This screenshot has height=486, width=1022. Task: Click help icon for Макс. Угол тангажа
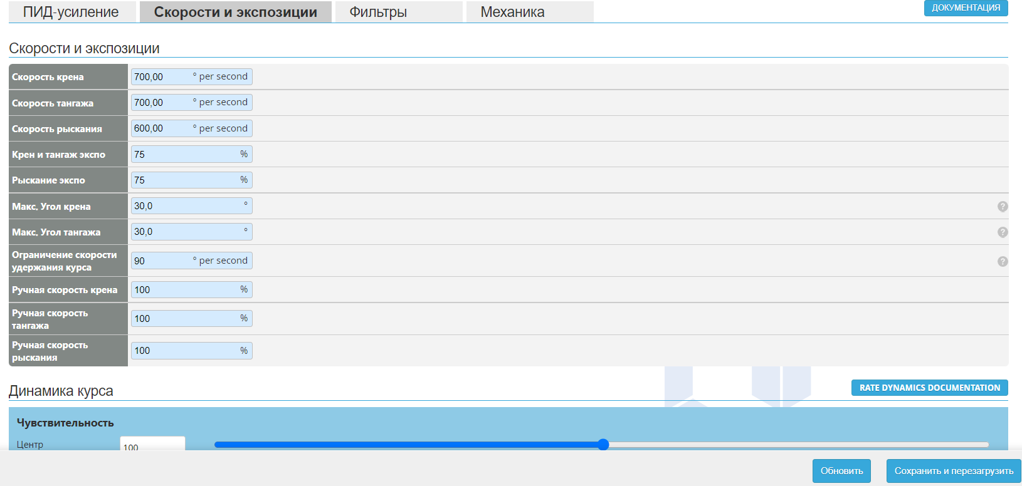coord(1002,232)
